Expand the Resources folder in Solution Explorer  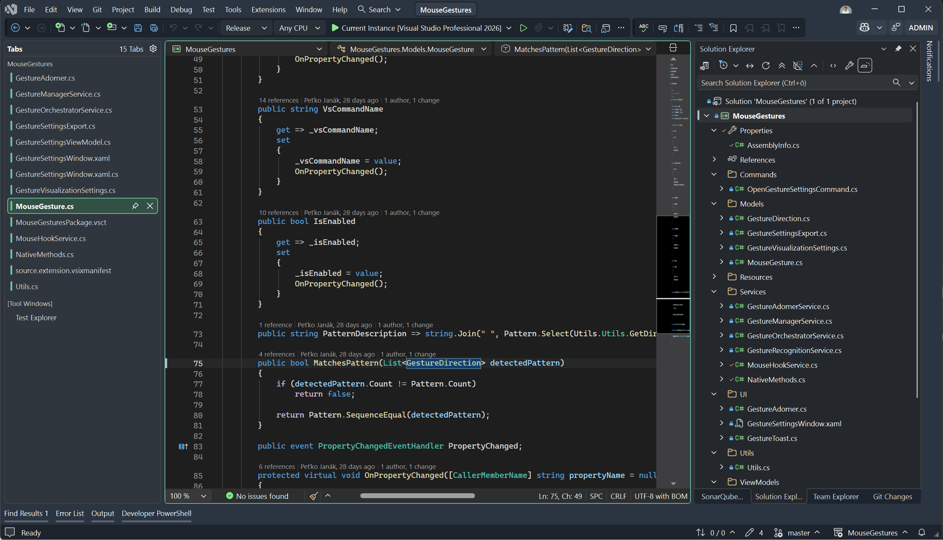(x=714, y=277)
